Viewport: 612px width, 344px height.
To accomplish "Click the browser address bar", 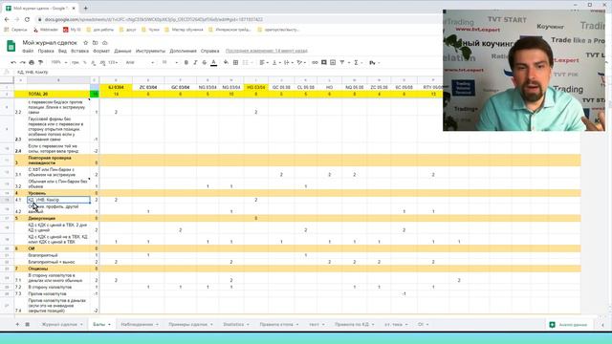I will (234, 19).
